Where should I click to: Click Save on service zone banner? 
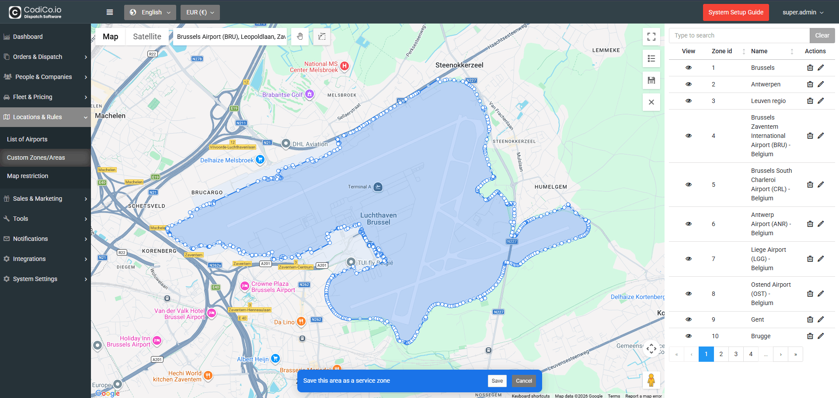click(497, 381)
